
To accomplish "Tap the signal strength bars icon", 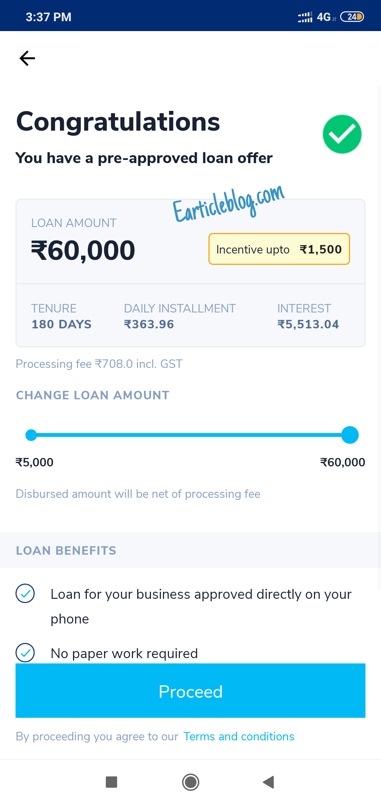I will (x=305, y=17).
